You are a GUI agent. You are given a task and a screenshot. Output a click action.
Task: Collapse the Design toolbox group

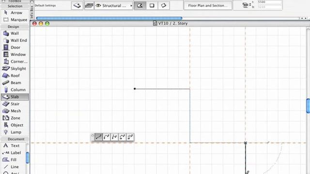click(14, 27)
